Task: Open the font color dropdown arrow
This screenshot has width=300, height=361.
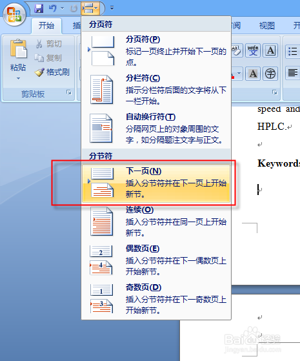Action: (239, 74)
